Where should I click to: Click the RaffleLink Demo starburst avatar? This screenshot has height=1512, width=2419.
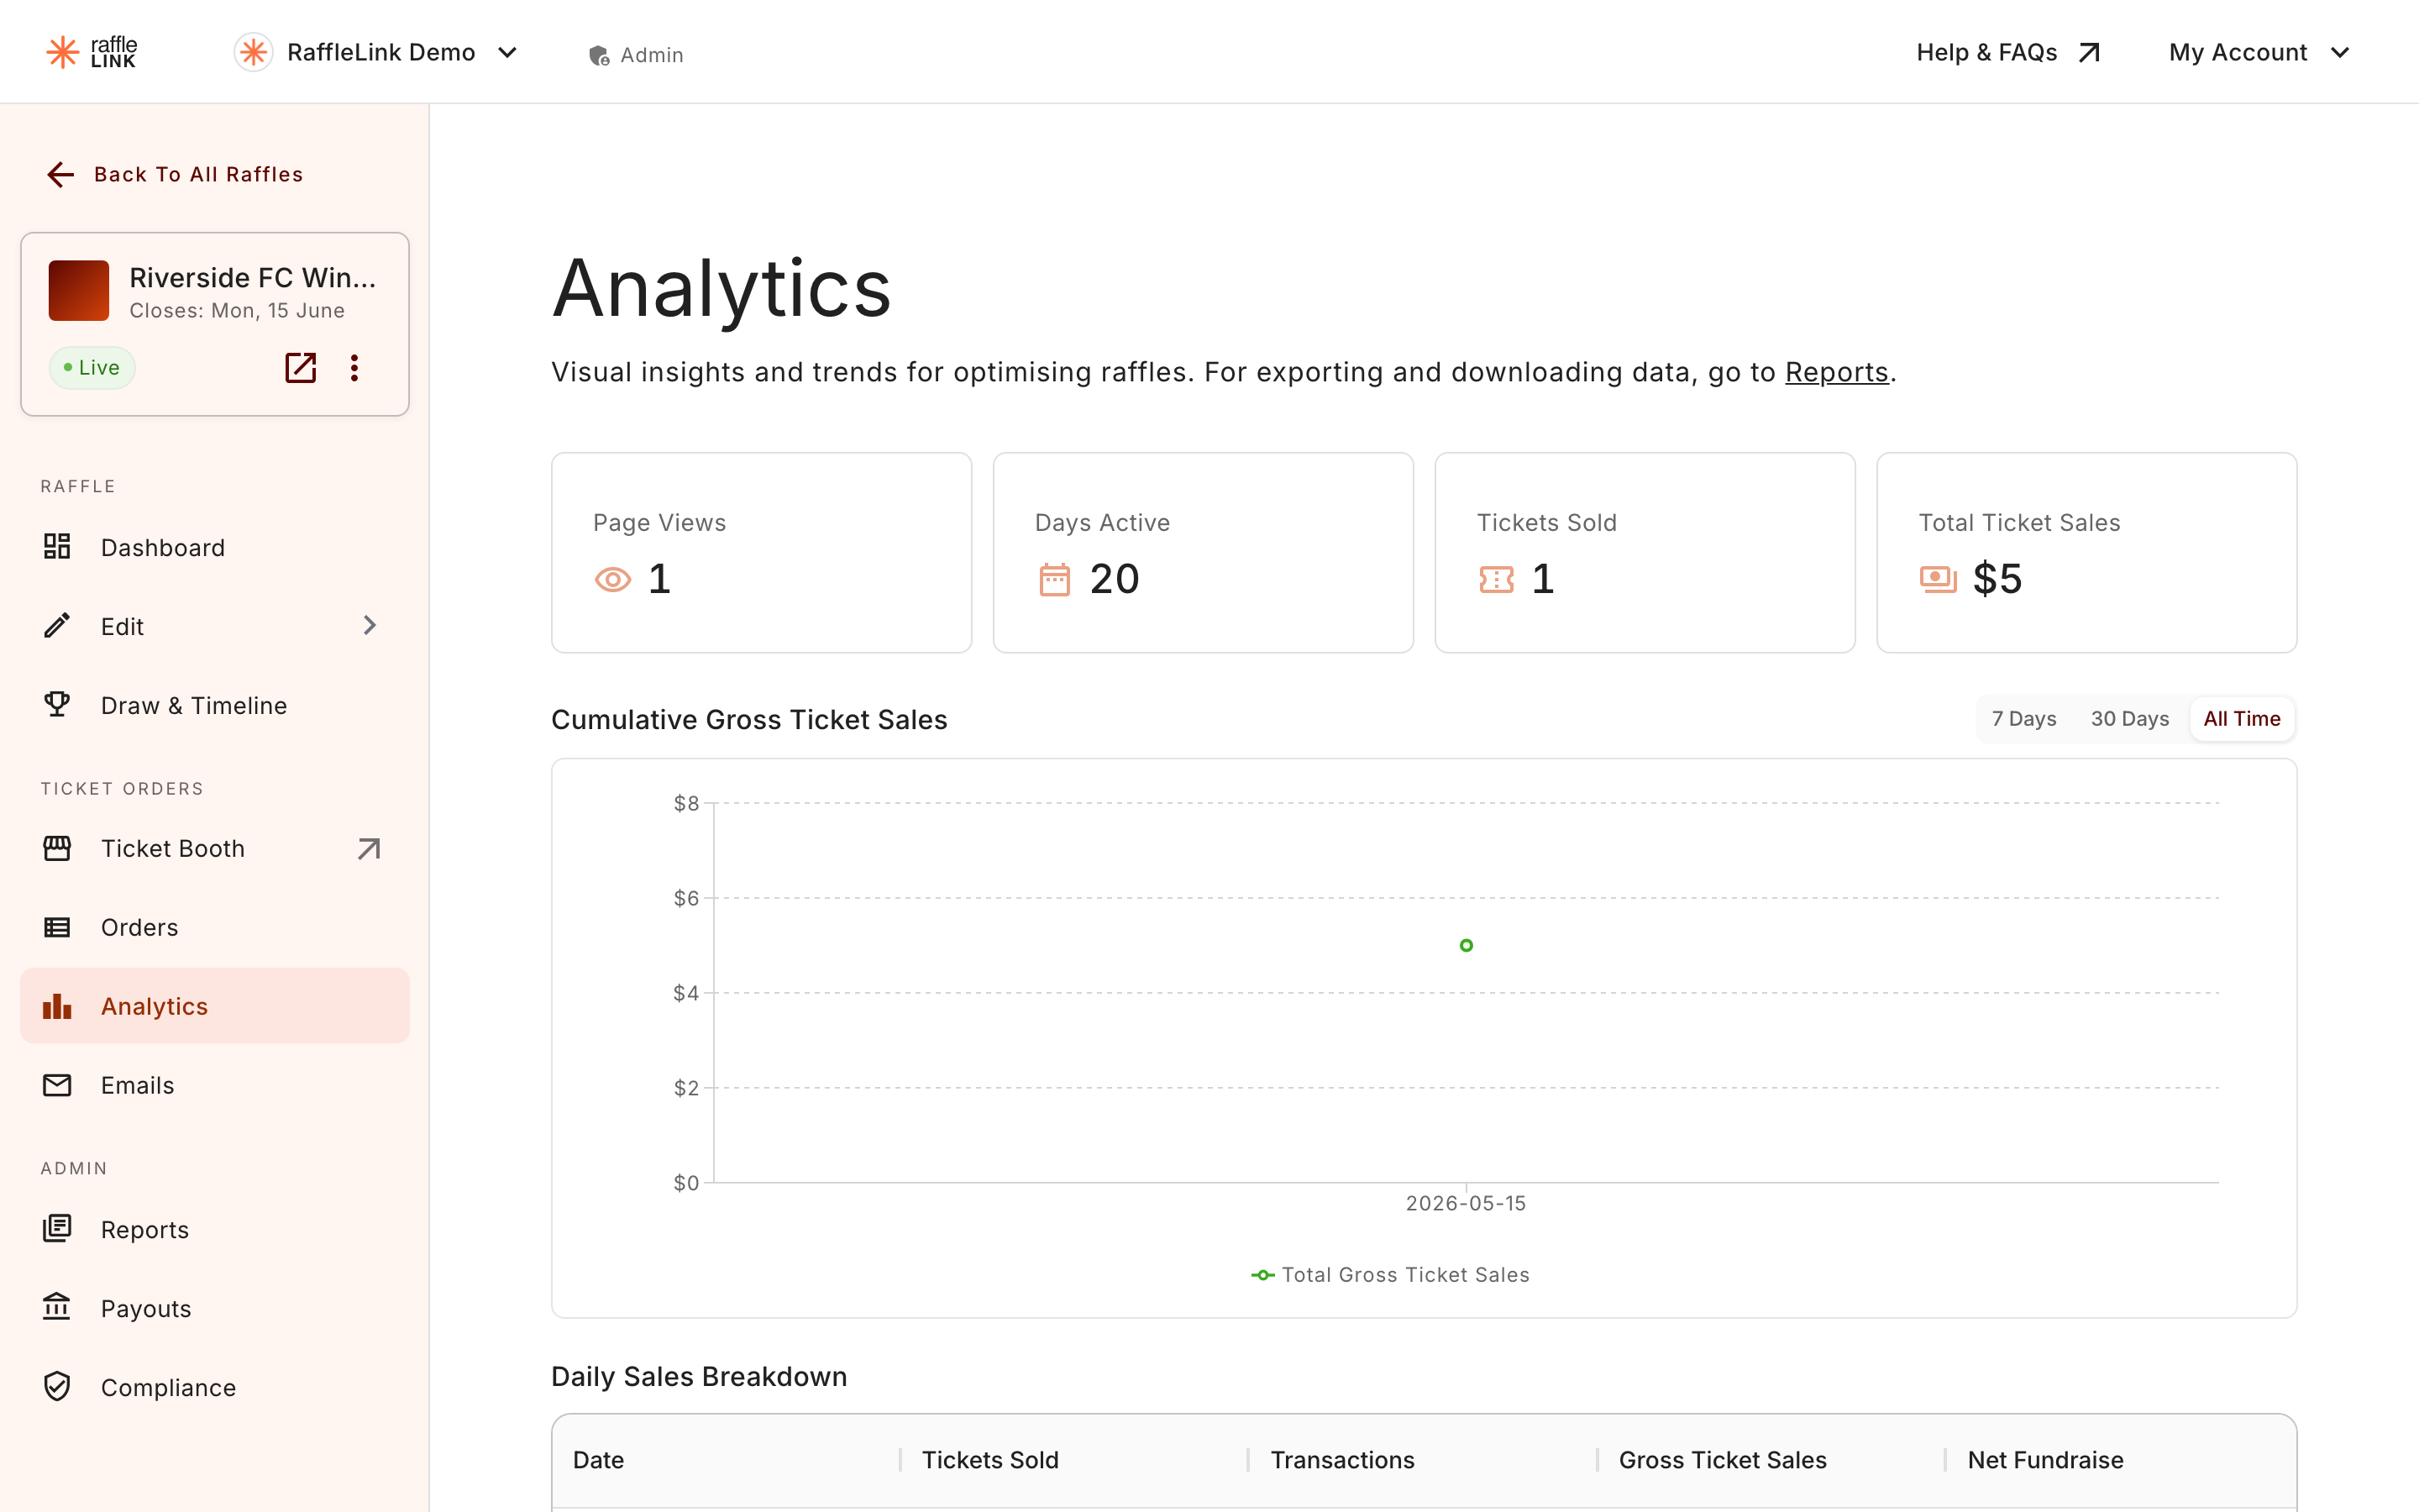(x=254, y=52)
